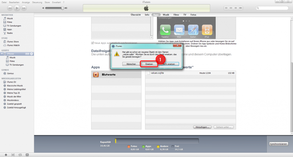Open the Meine Lieblingstitel playlist
The image size is (293, 157).
(17, 89)
